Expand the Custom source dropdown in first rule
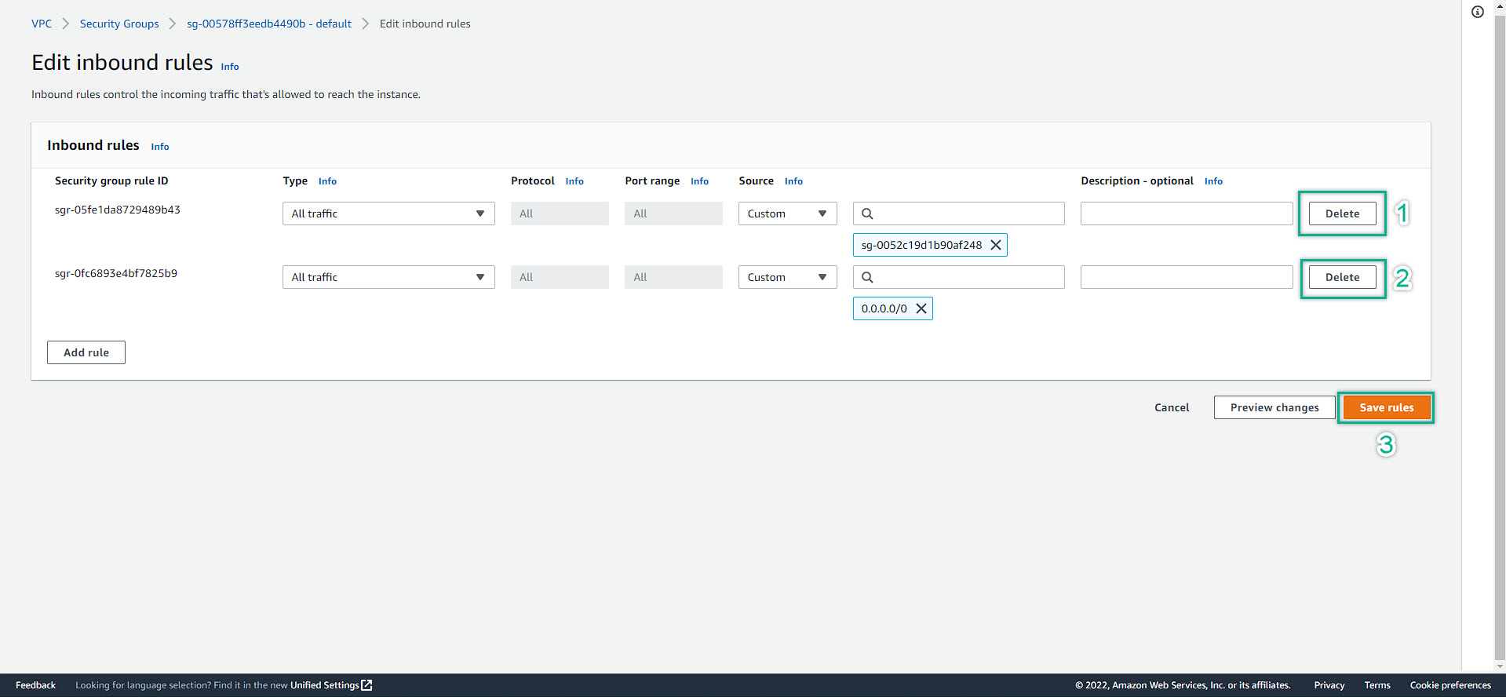 coord(787,213)
